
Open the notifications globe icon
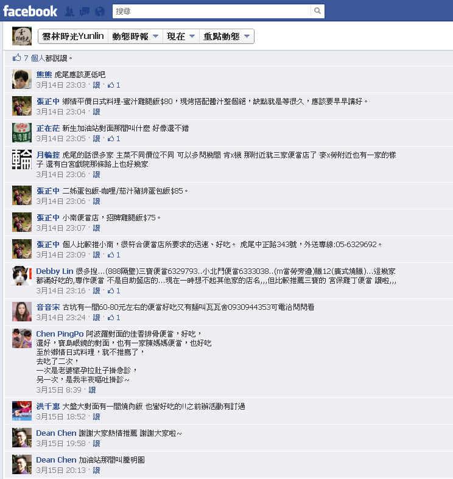(100, 12)
